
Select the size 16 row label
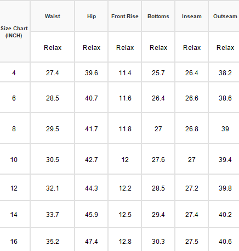14,242
